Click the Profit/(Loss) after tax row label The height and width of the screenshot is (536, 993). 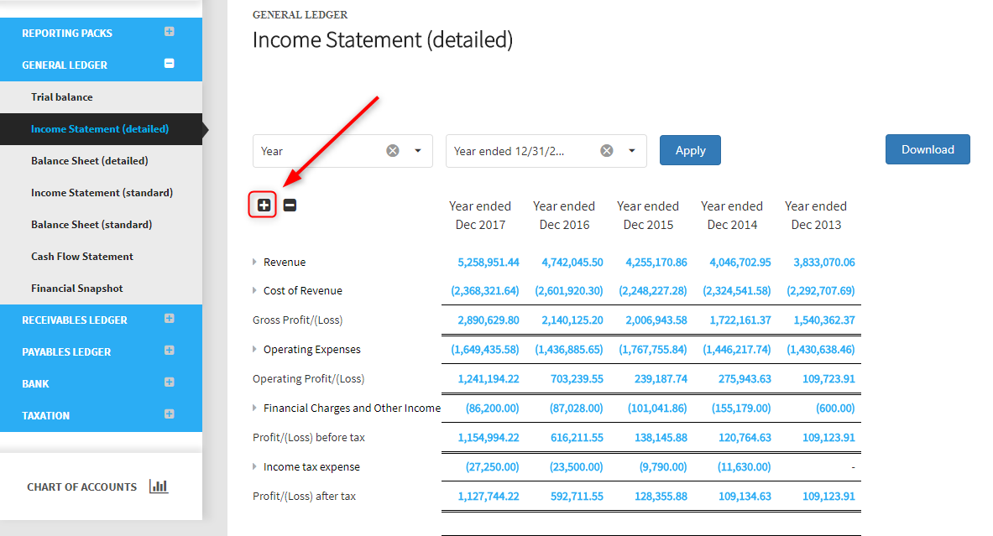(x=304, y=496)
